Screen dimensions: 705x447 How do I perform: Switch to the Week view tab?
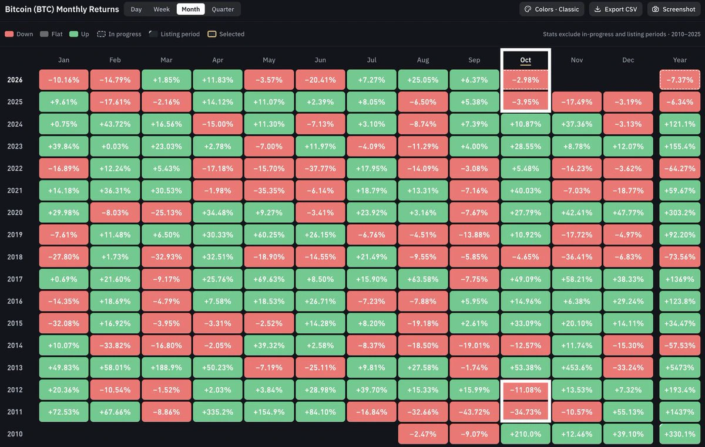coord(162,9)
